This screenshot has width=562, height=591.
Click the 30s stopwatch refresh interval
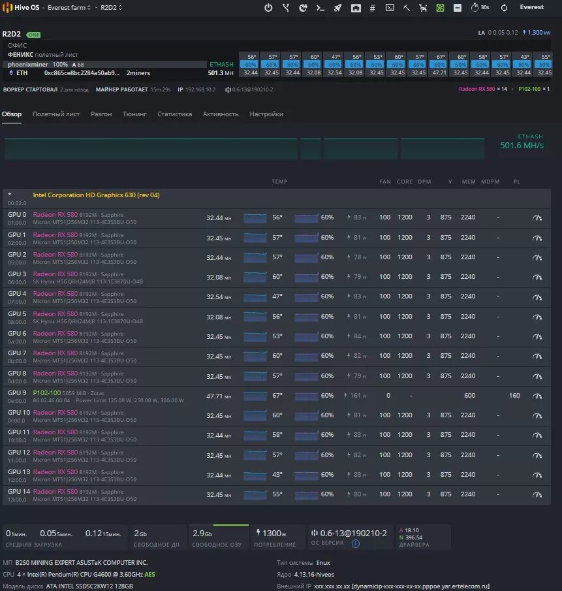[x=480, y=7]
